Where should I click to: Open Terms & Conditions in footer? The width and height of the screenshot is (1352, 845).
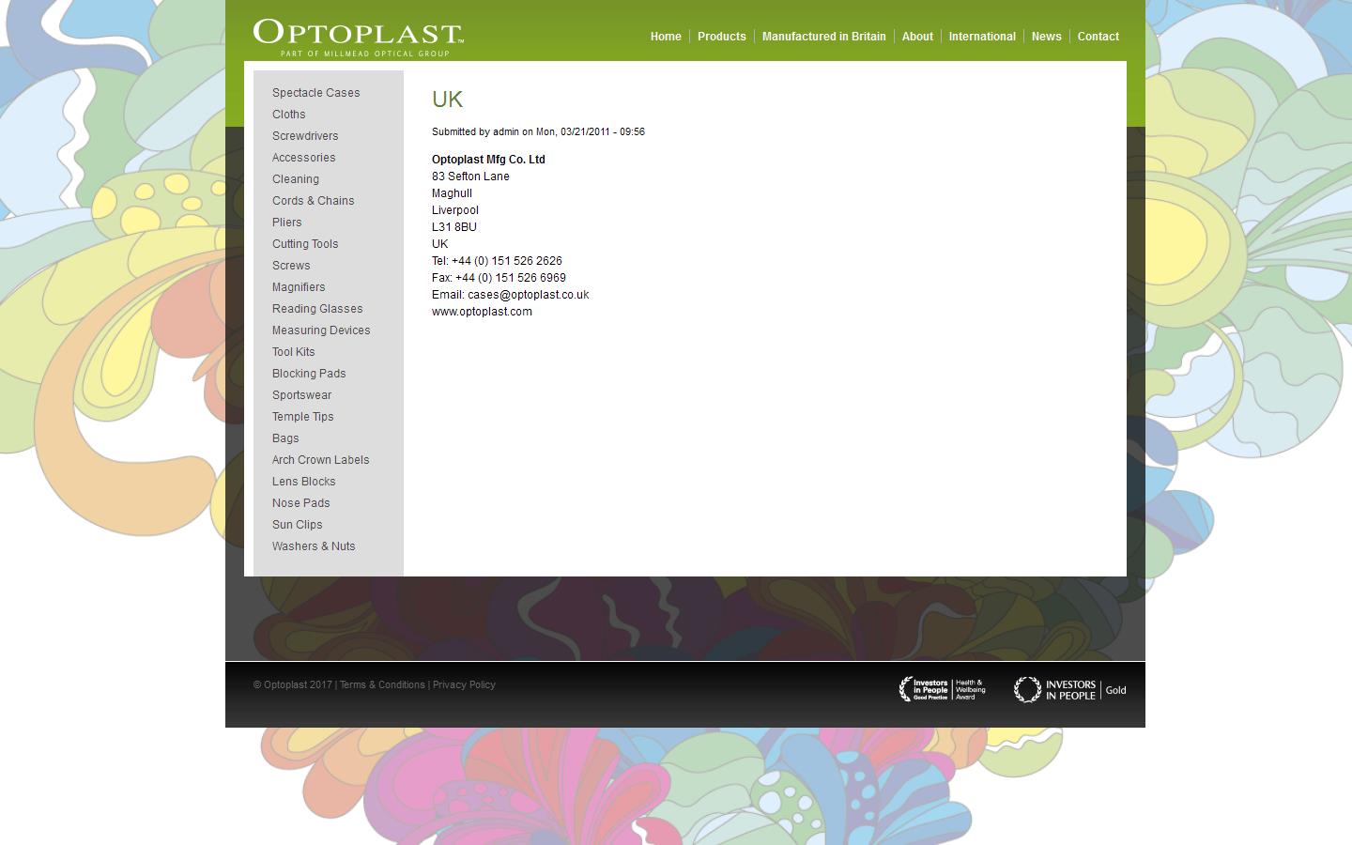point(382,684)
